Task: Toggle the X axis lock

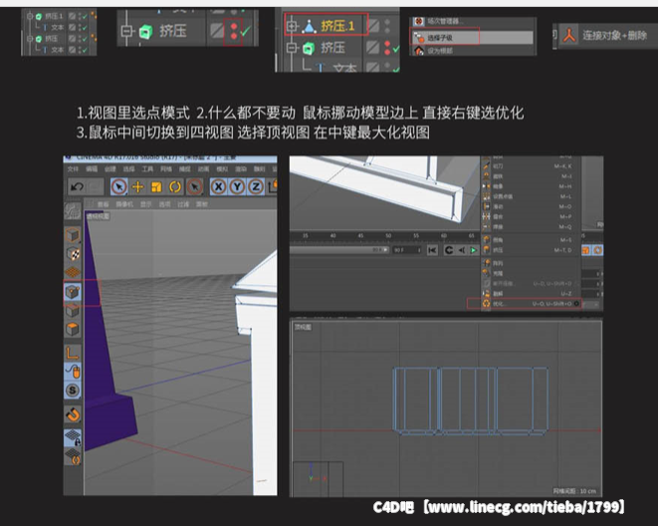Action: (x=219, y=186)
